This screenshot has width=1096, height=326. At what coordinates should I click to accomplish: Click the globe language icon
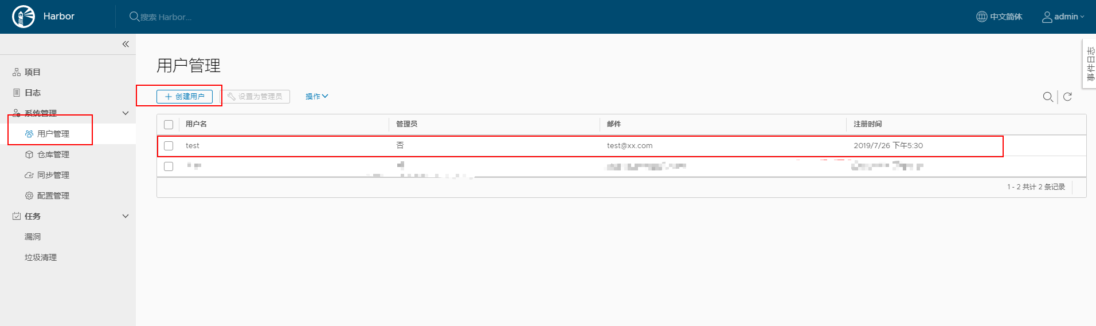pos(981,17)
